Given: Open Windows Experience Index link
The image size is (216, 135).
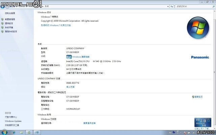Looking at the screenshot, I should pyautogui.click(x=81, y=57).
